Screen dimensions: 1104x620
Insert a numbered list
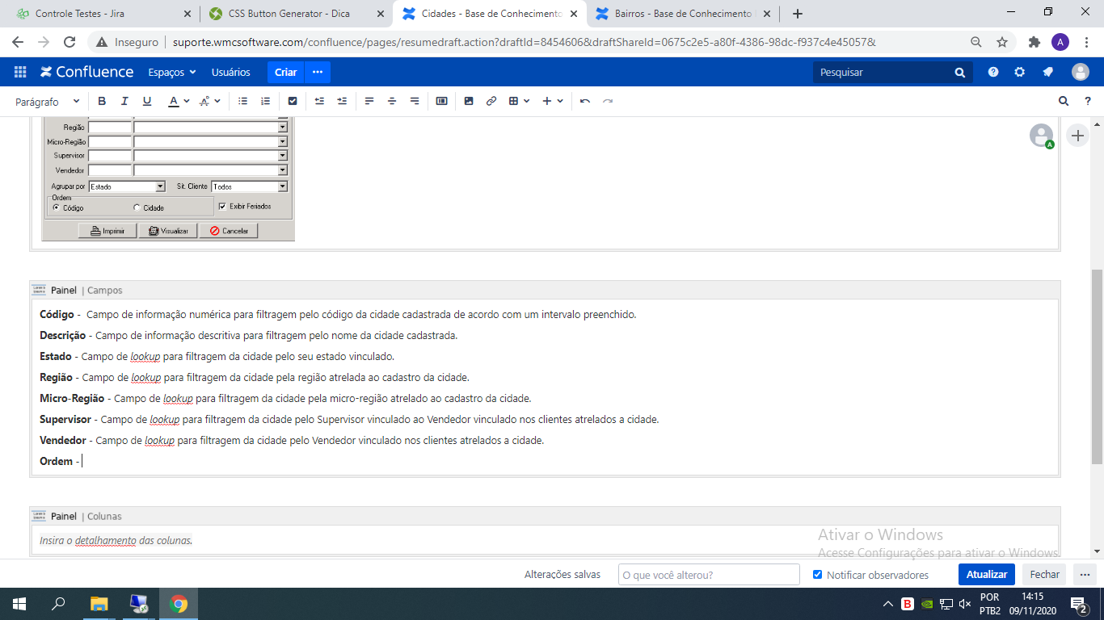tap(266, 101)
